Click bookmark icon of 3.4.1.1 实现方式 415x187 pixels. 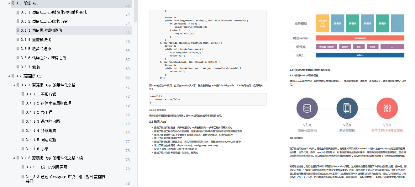coord(23,94)
